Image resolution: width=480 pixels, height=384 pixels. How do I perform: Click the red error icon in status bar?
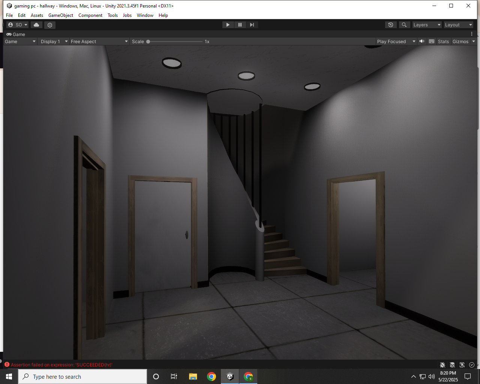[x=7, y=364]
